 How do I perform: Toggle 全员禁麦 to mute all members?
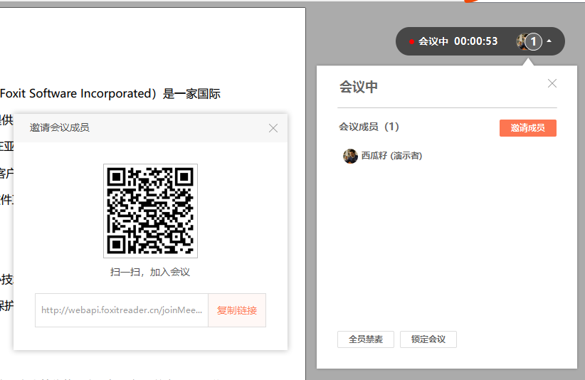click(x=366, y=339)
